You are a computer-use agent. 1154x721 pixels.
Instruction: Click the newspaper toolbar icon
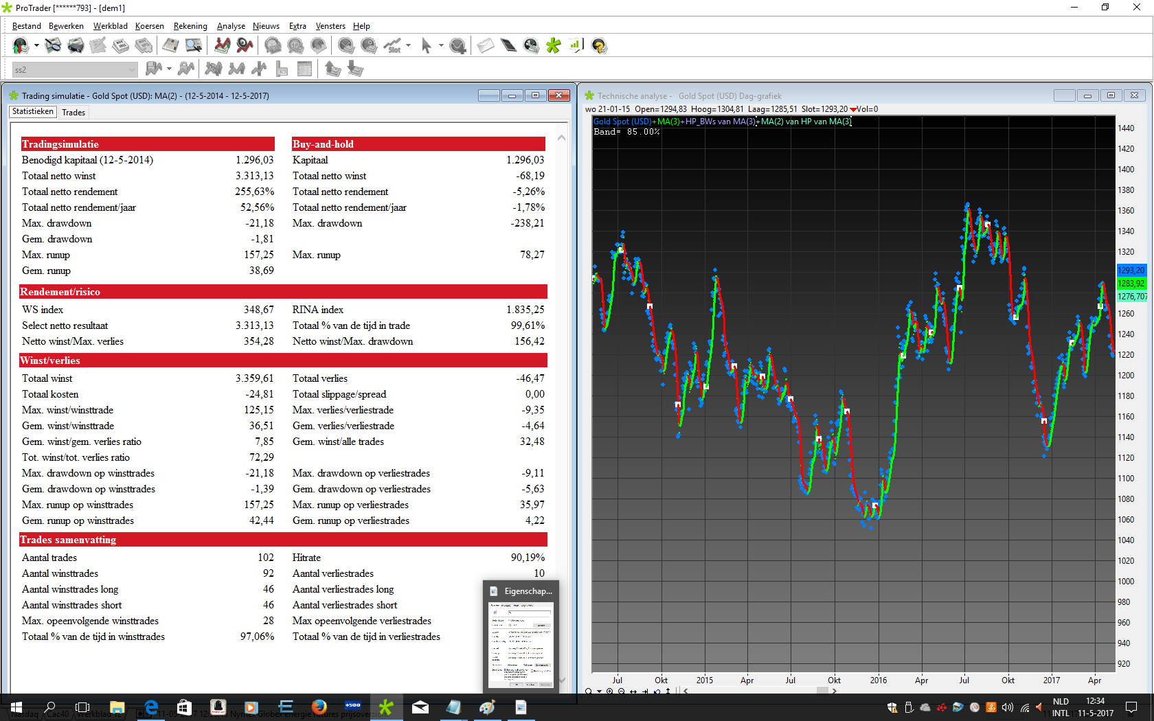170,46
